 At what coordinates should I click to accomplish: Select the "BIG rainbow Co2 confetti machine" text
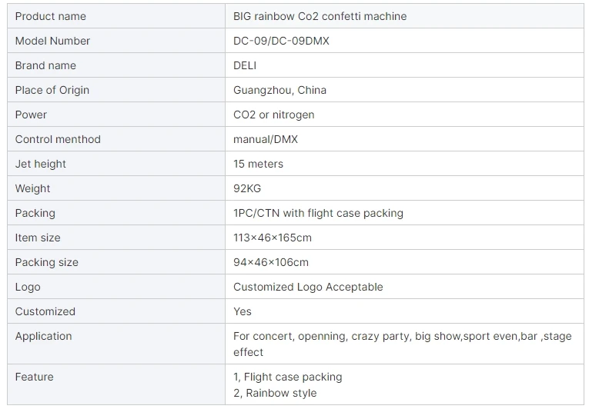pos(320,16)
